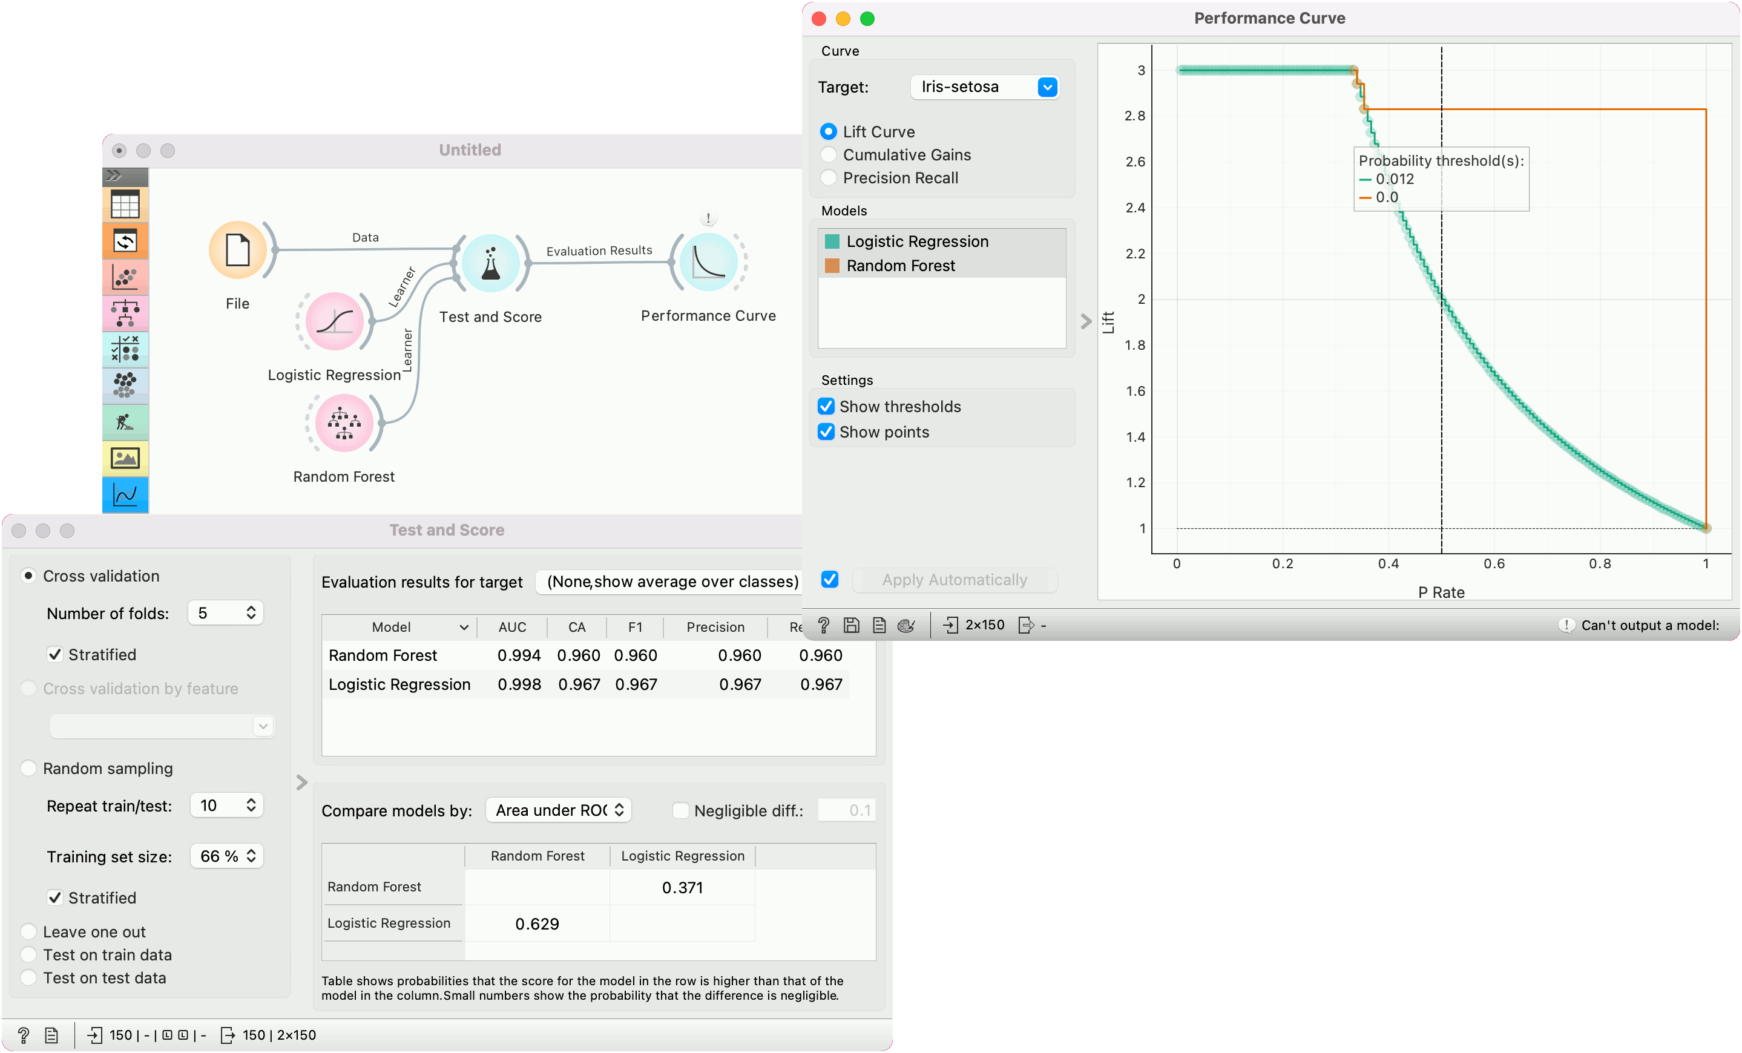The height and width of the screenshot is (1053, 1742).
Task: Select the Precision Recall curve option
Action: 829,178
